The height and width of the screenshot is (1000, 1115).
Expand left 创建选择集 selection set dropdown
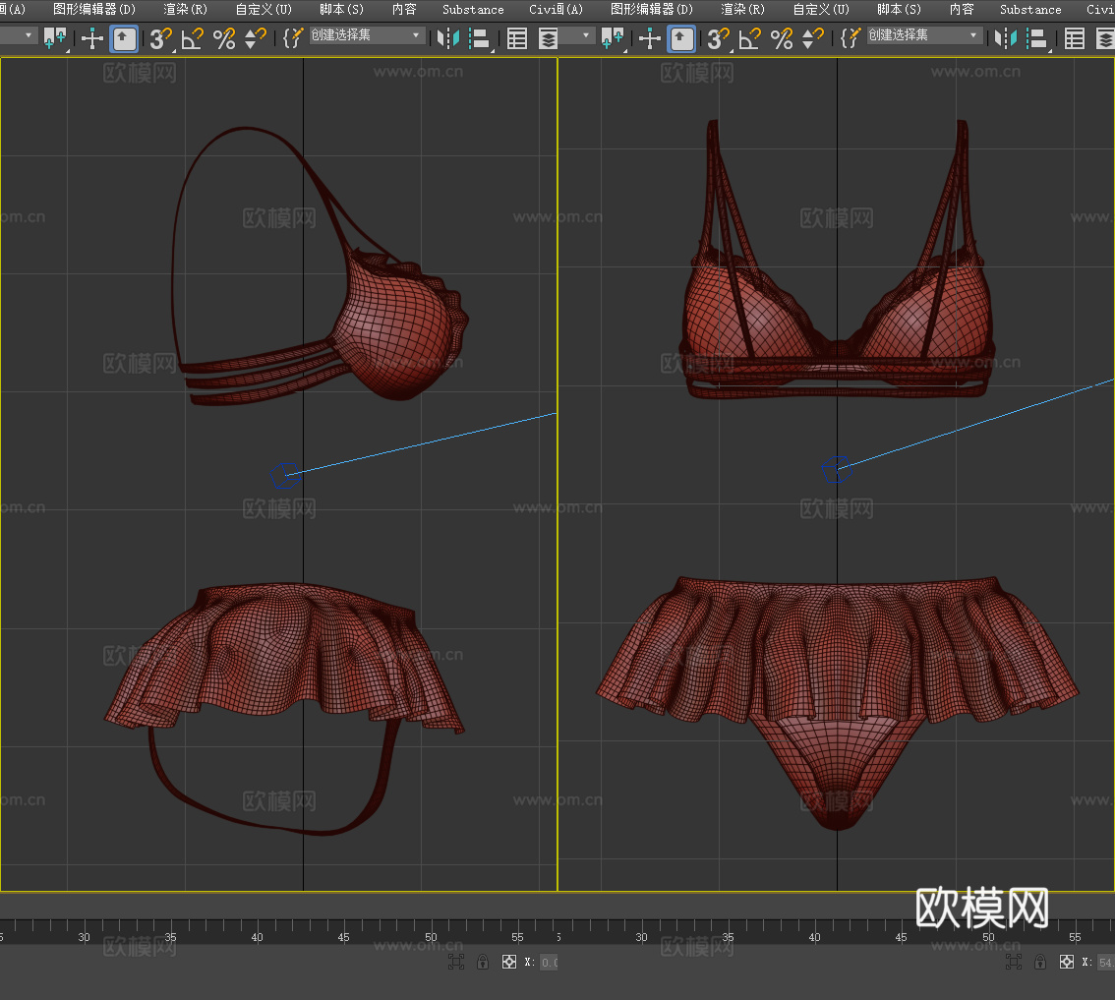[x=417, y=35]
